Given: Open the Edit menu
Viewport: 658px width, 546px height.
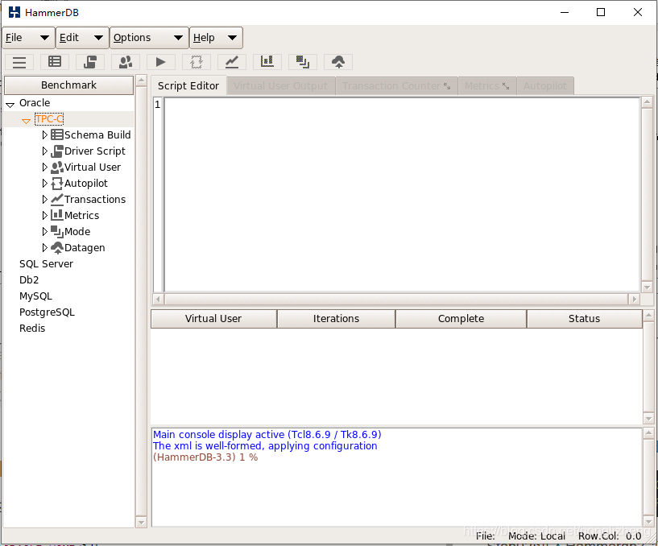Looking at the screenshot, I should [x=83, y=38].
